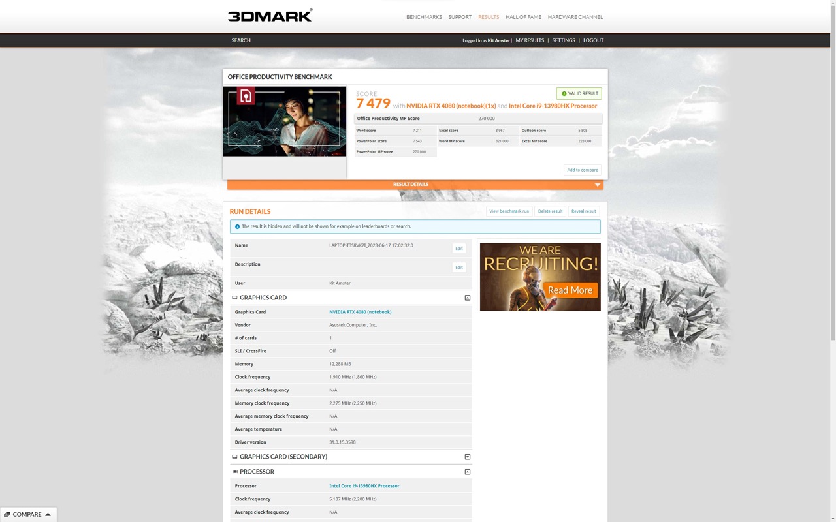Open the Hardware Channel menu

tap(575, 17)
